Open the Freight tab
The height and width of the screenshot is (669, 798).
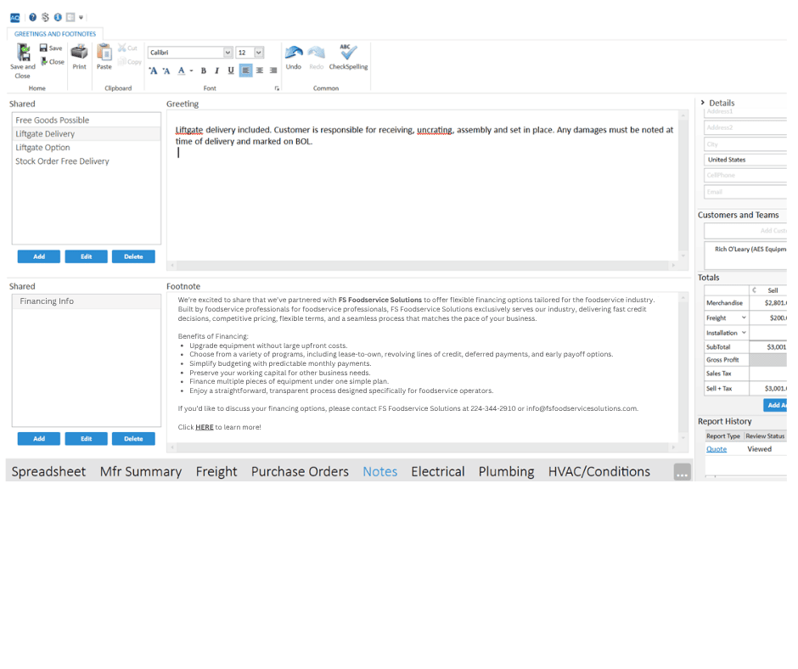point(216,471)
